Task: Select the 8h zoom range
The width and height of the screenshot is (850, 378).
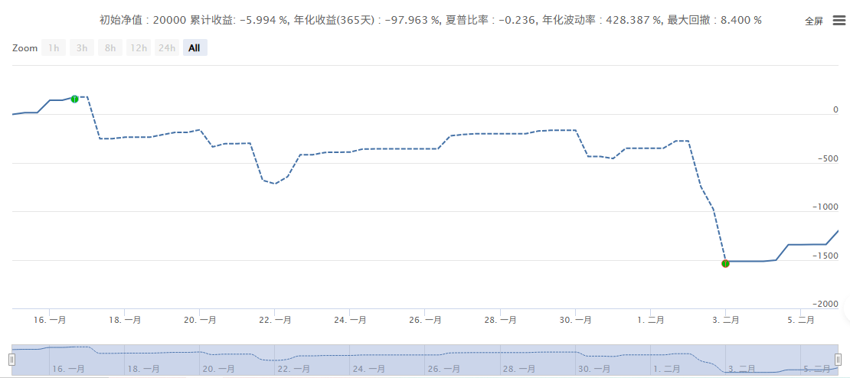Action: (110, 47)
